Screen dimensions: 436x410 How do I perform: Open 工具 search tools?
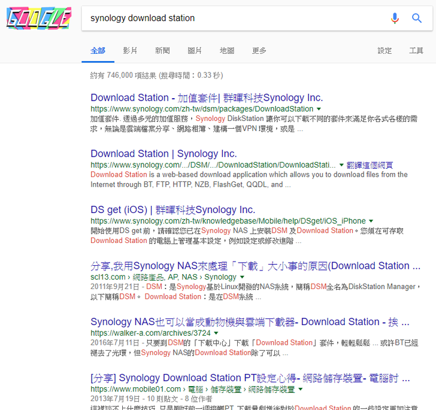click(x=416, y=51)
